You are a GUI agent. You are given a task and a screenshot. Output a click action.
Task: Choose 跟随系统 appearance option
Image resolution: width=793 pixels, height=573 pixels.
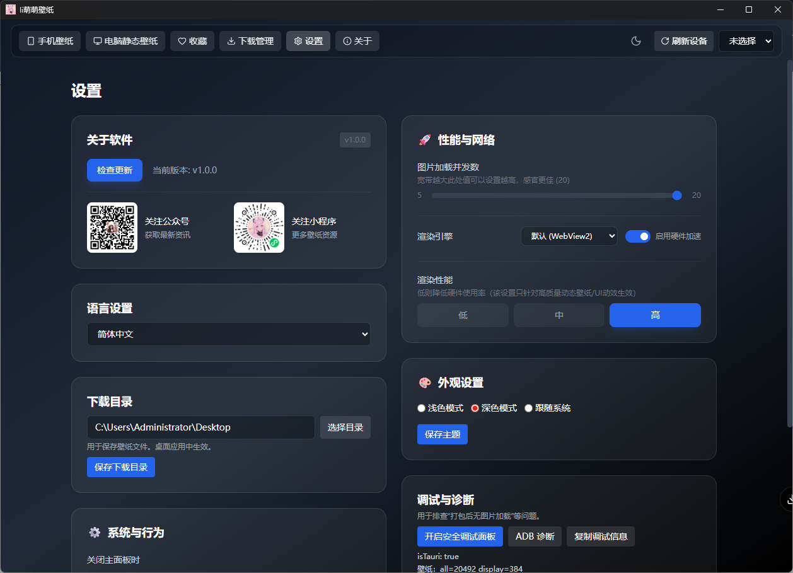pyautogui.click(x=529, y=408)
